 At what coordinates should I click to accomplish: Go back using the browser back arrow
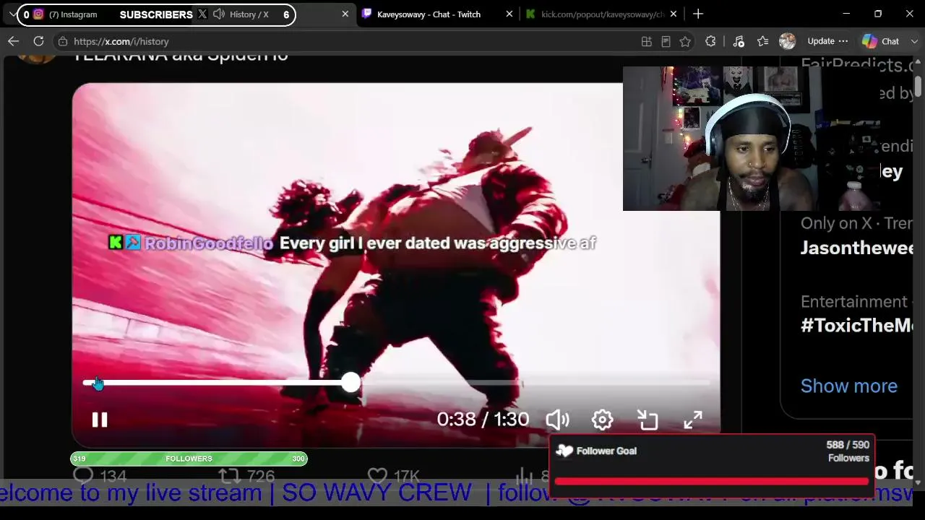click(x=13, y=41)
